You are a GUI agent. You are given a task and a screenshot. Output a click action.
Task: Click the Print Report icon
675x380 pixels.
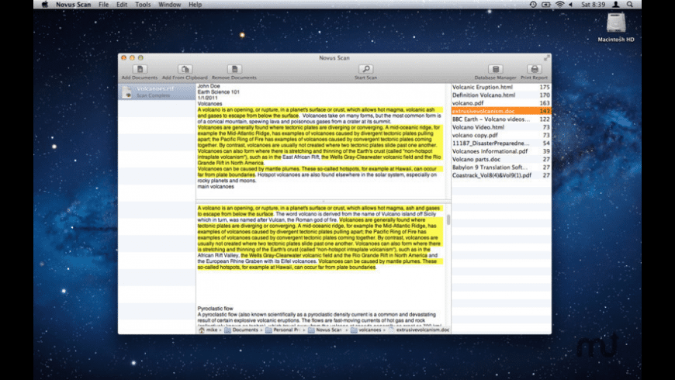[x=535, y=69]
